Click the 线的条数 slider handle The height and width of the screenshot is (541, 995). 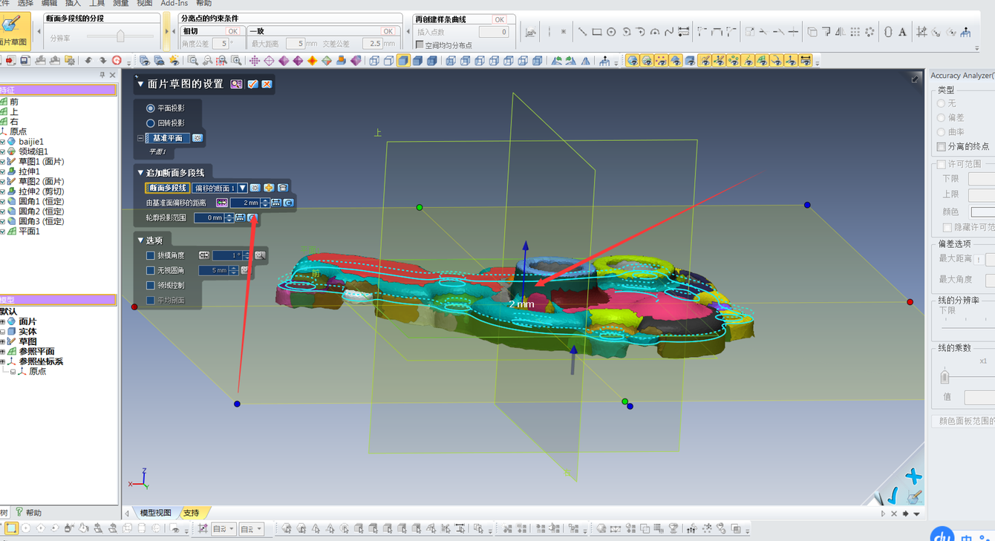point(945,376)
